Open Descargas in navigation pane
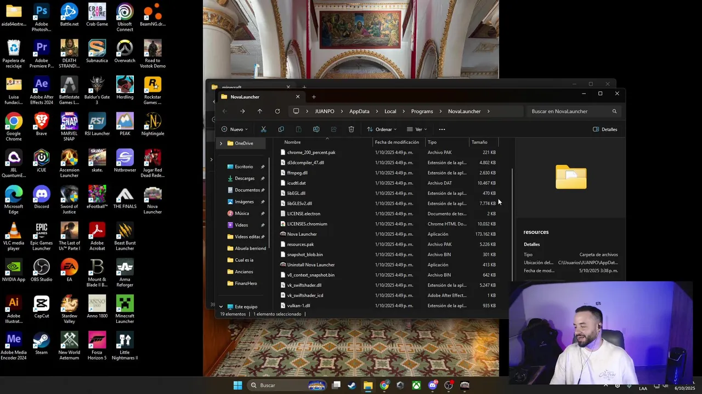 click(x=245, y=178)
